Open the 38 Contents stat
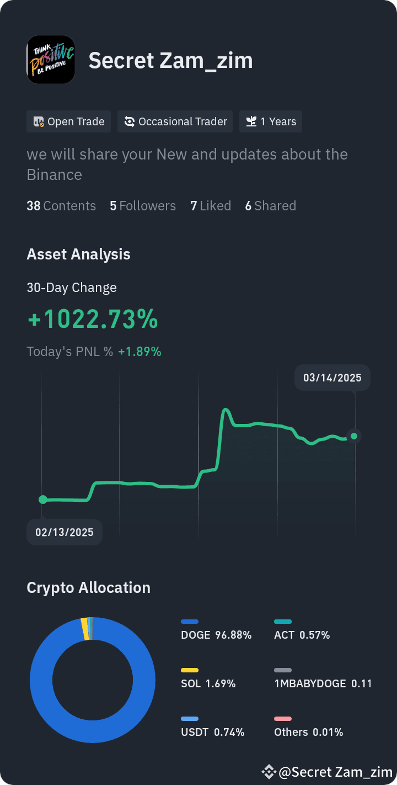The height and width of the screenshot is (785, 397). click(61, 206)
